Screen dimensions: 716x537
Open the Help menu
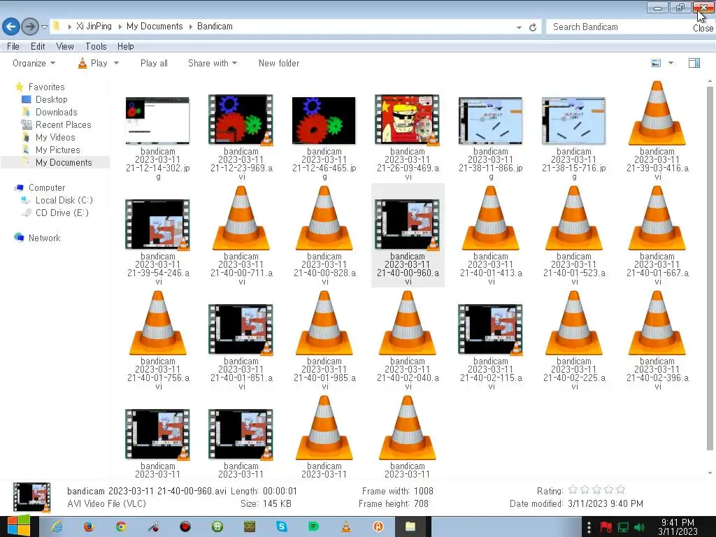126,46
